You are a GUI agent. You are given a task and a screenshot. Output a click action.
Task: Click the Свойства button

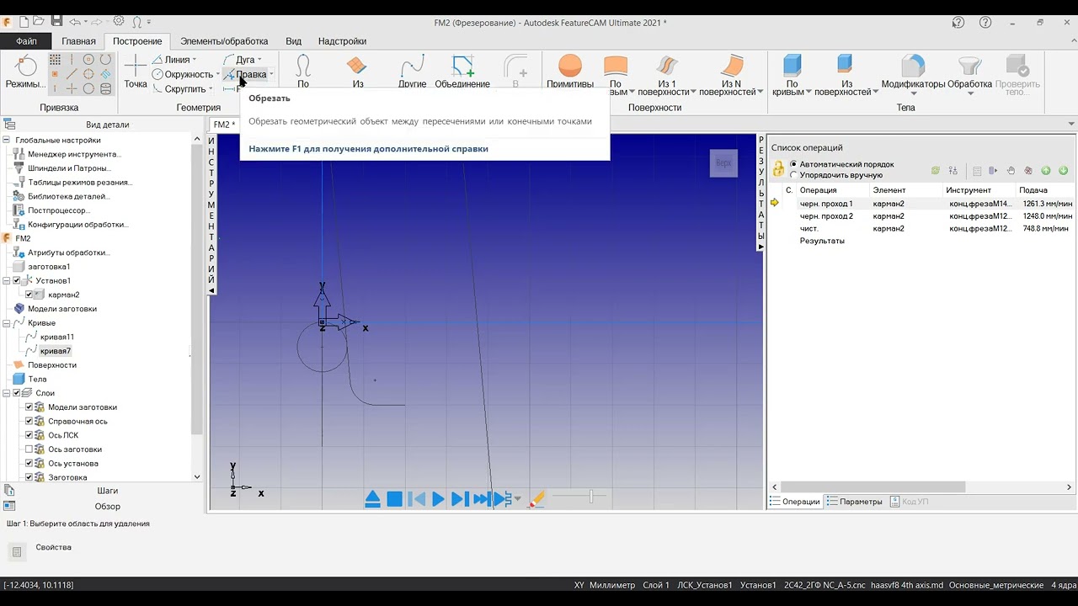(16, 552)
